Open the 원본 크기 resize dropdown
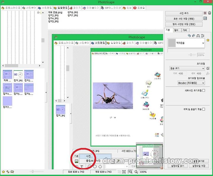 point(187,68)
